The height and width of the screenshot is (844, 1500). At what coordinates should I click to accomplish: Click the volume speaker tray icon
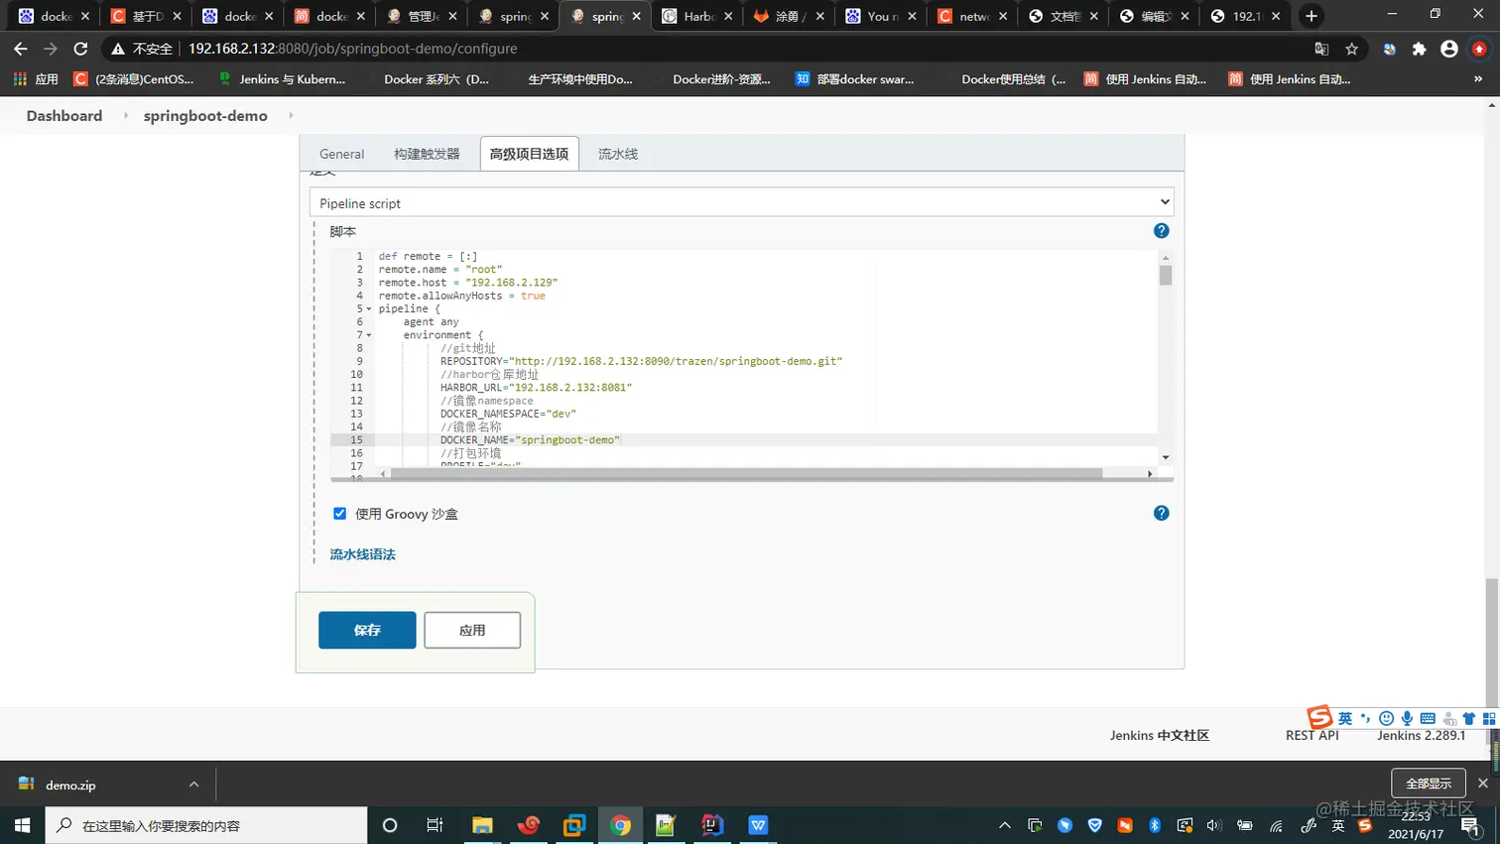point(1214,825)
